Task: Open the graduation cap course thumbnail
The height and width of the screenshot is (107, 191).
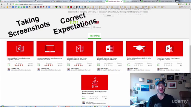Action: coord(139,49)
